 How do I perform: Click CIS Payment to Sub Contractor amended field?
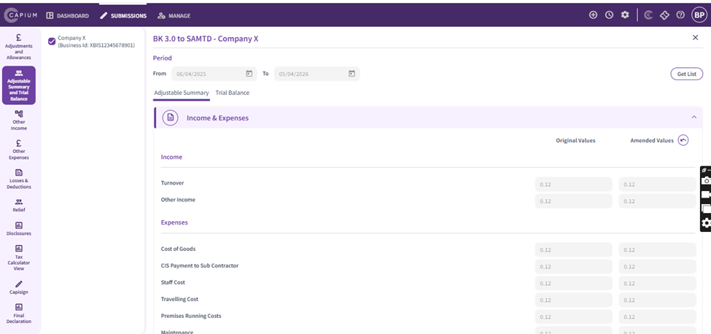(657, 266)
